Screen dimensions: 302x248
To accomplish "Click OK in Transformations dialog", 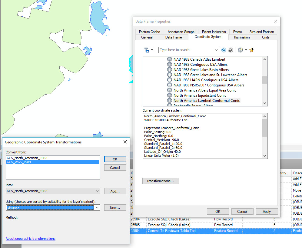I will pyautogui.click(x=115, y=159).
